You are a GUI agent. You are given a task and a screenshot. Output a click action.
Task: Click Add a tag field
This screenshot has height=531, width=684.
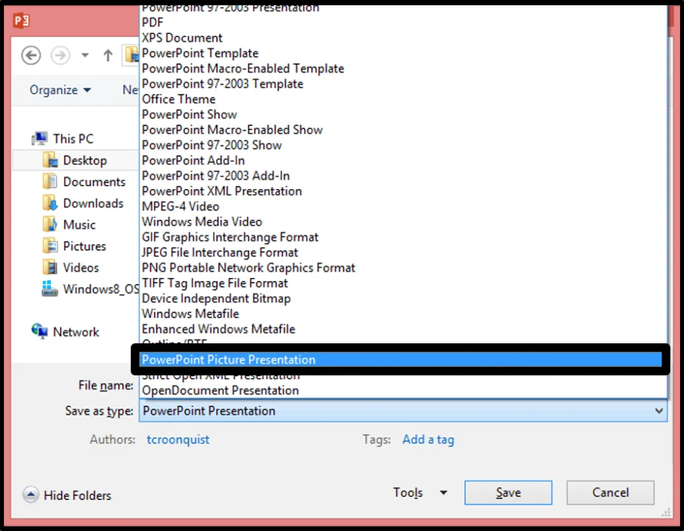click(x=428, y=439)
